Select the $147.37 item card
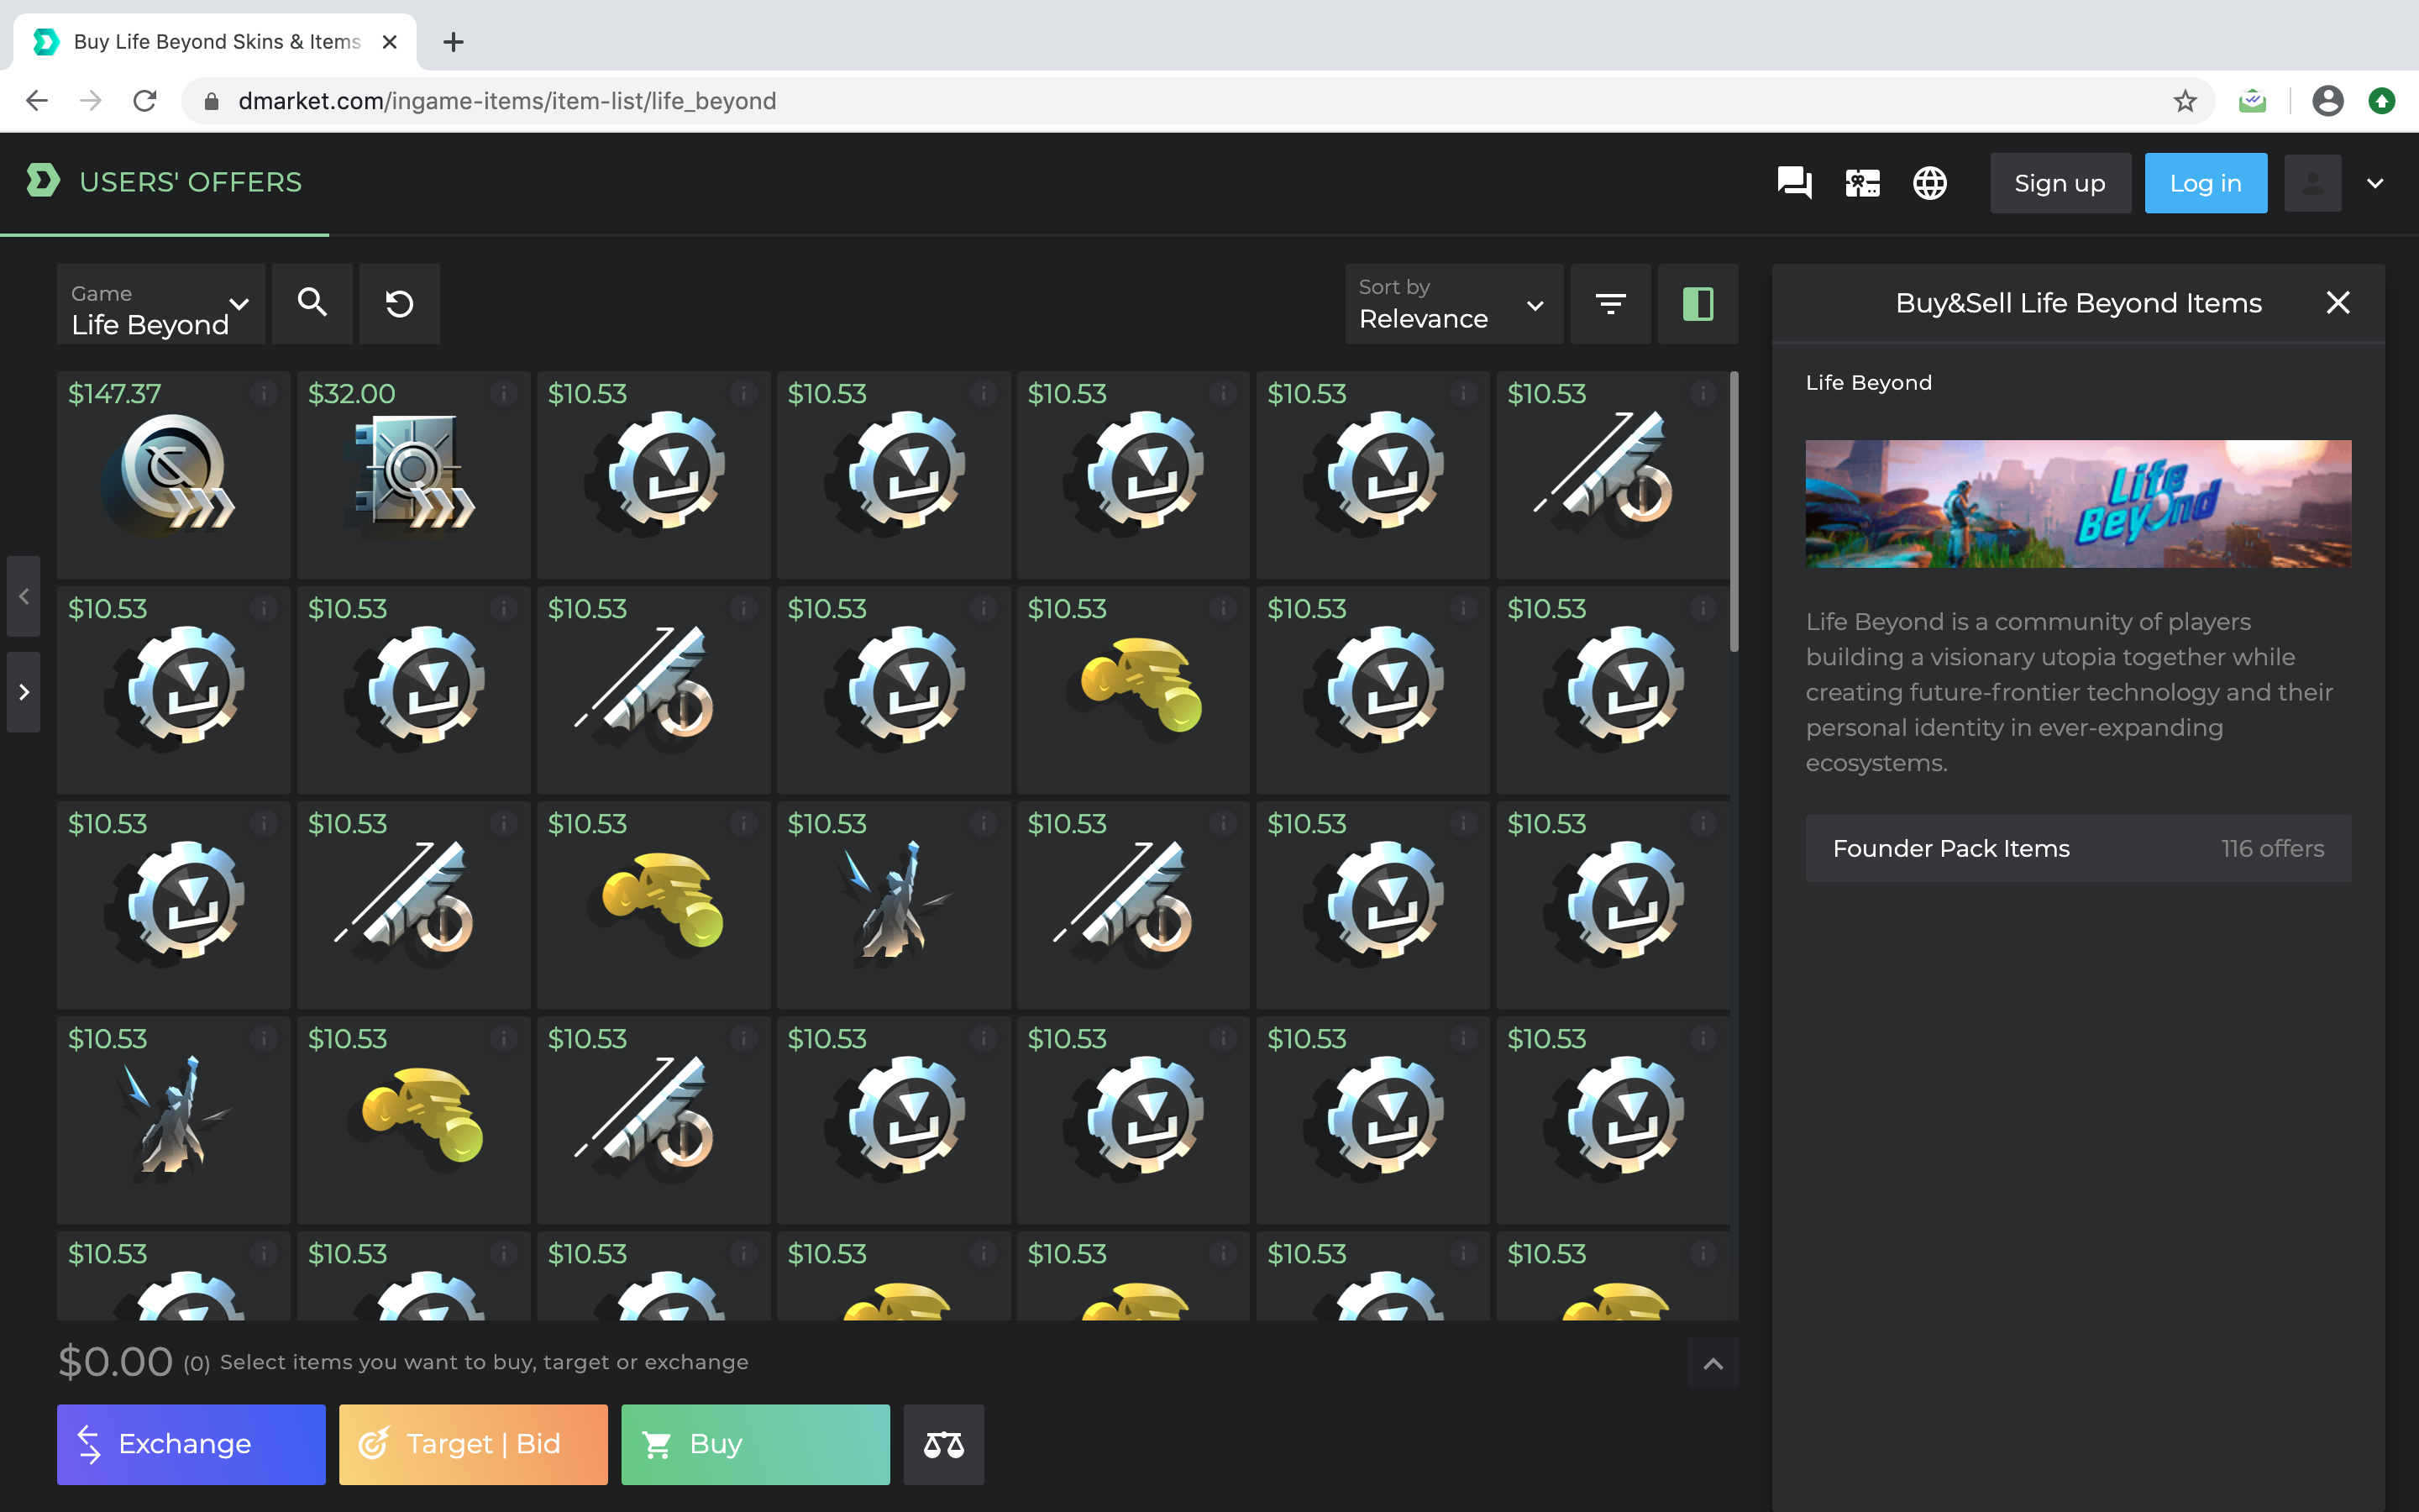The height and width of the screenshot is (1512, 2419). tap(173, 475)
